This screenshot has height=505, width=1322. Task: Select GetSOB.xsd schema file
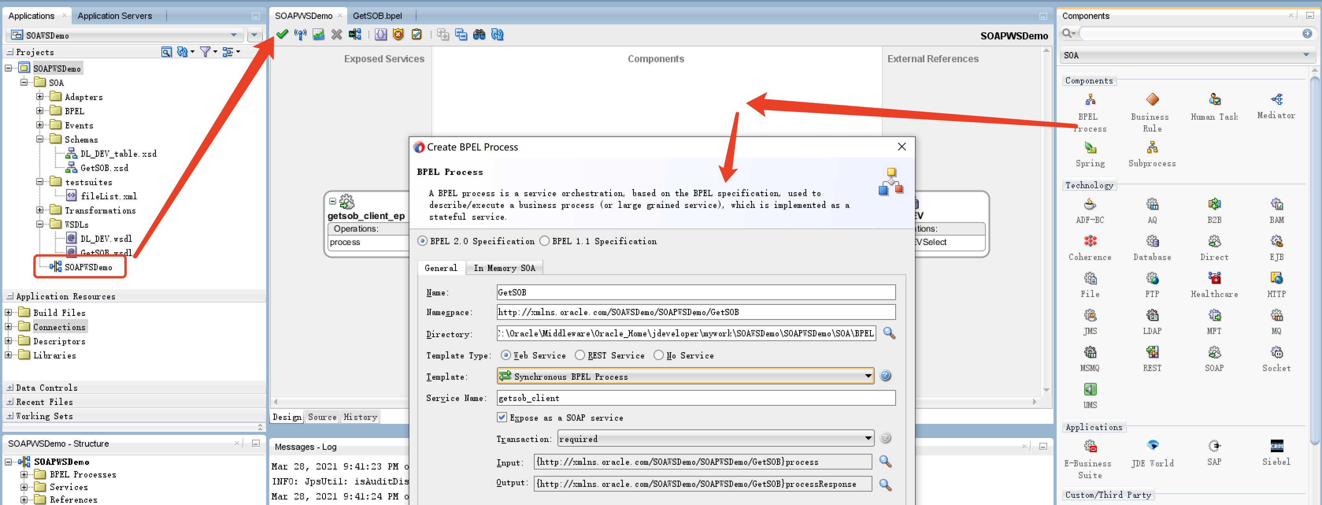click(x=104, y=168)
